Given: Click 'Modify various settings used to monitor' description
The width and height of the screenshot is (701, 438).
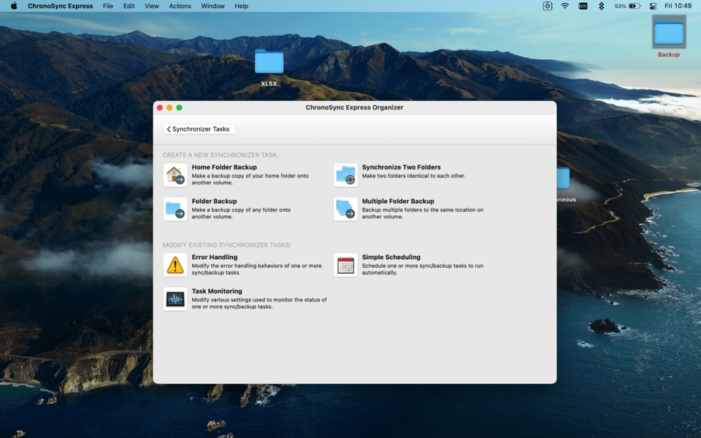Looking at the screenshot, I should 259,303.
